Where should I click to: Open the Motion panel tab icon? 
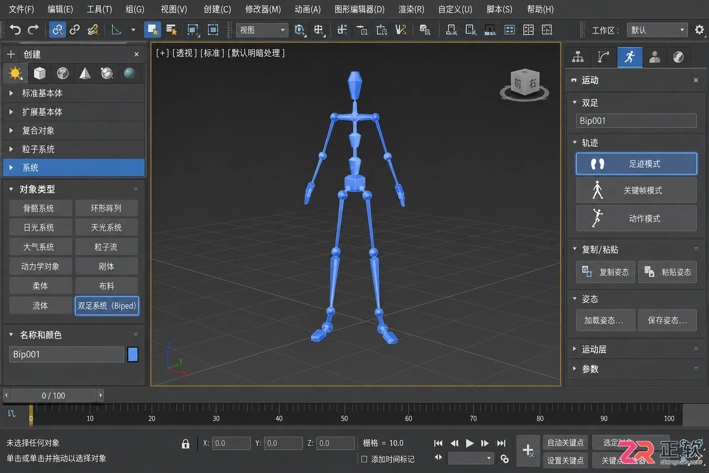pyautogui.click(x=630, y=57)
